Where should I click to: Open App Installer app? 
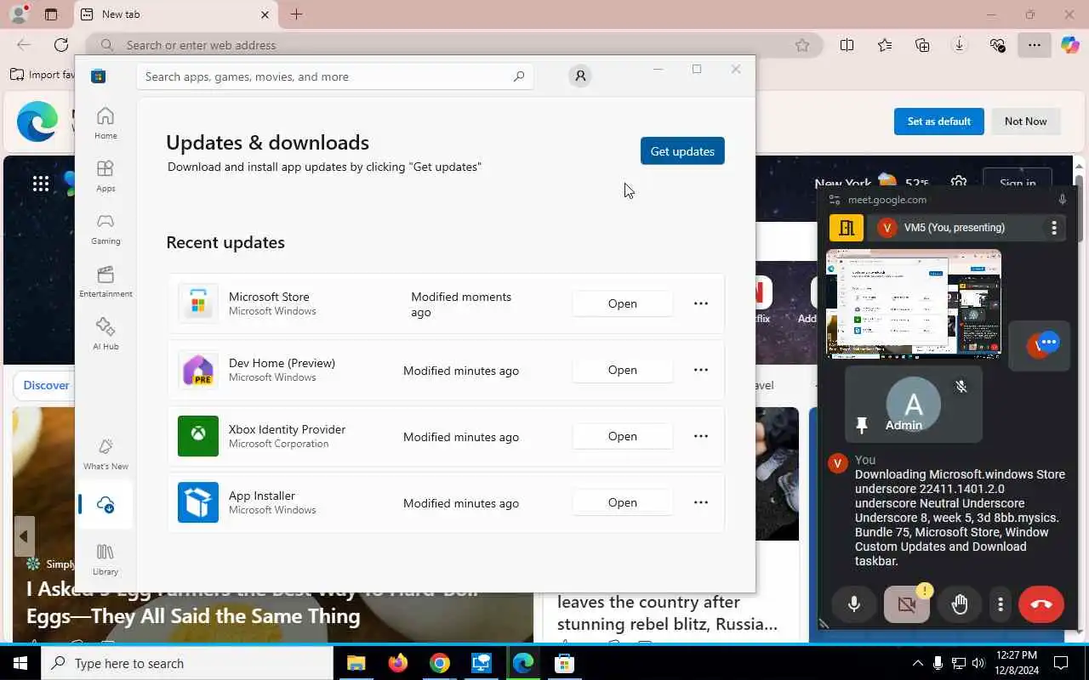click(x=622, y=502)
